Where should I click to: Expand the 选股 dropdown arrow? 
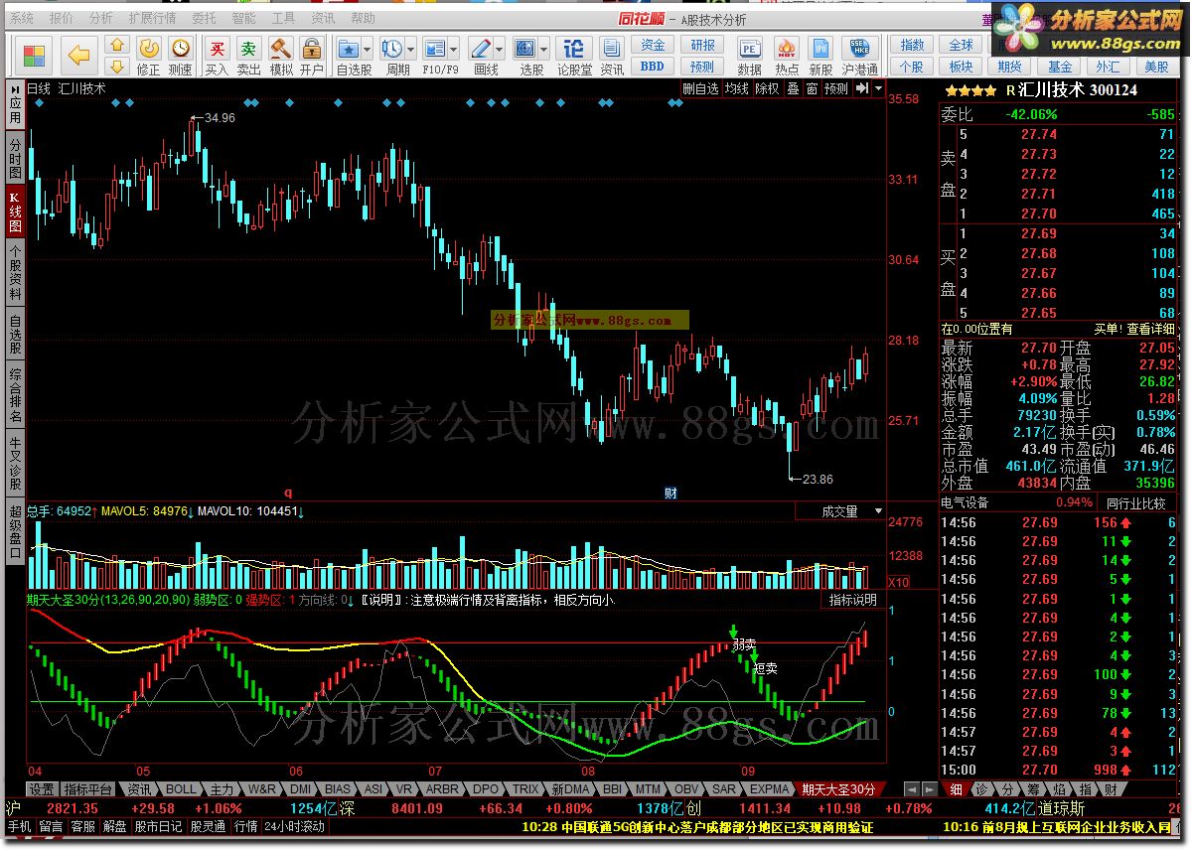tap(544, 49)
